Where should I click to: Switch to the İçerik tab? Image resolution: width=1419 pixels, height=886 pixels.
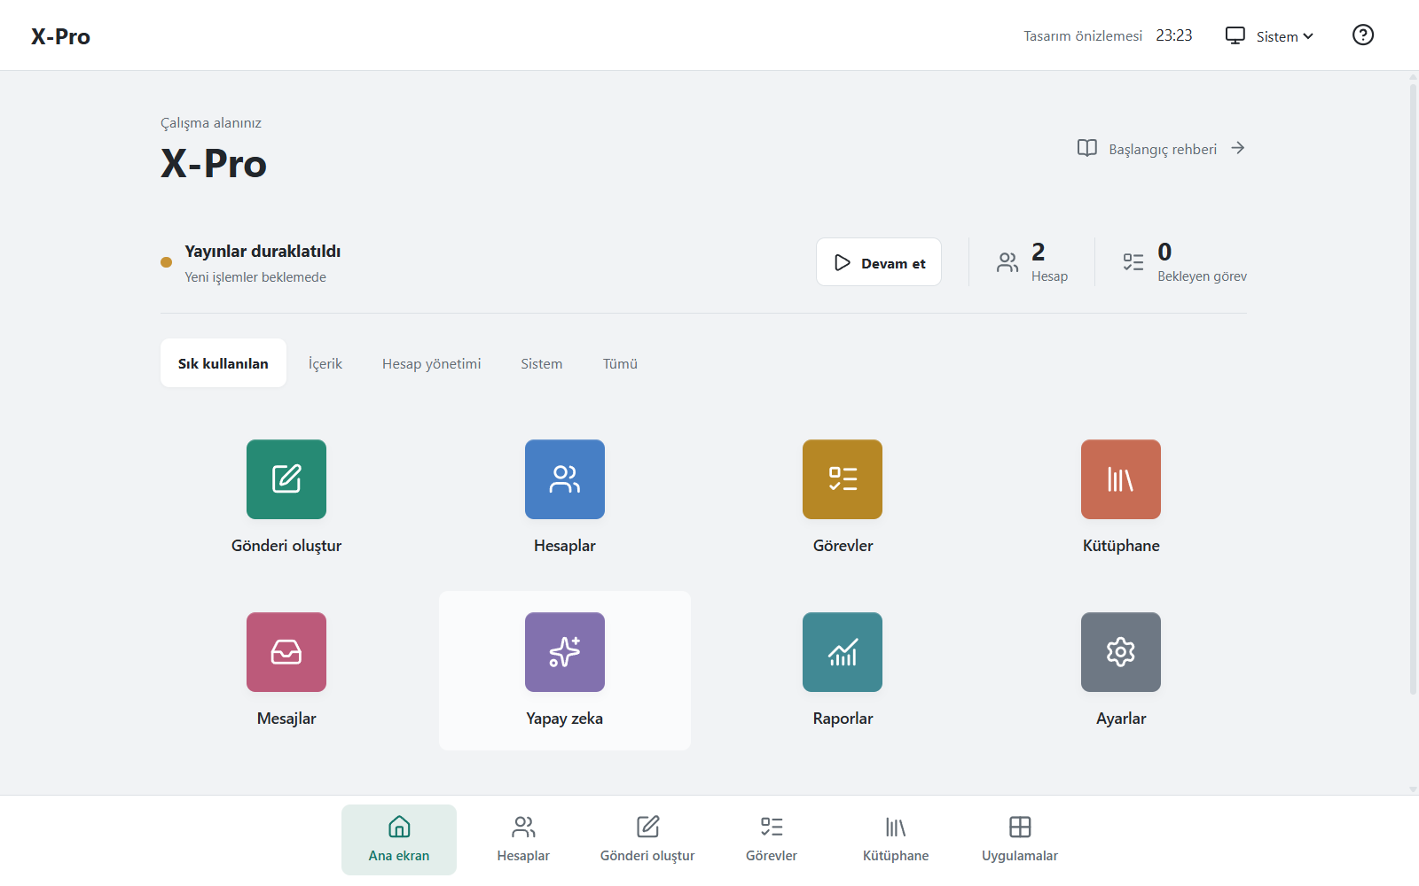point(325,363)
